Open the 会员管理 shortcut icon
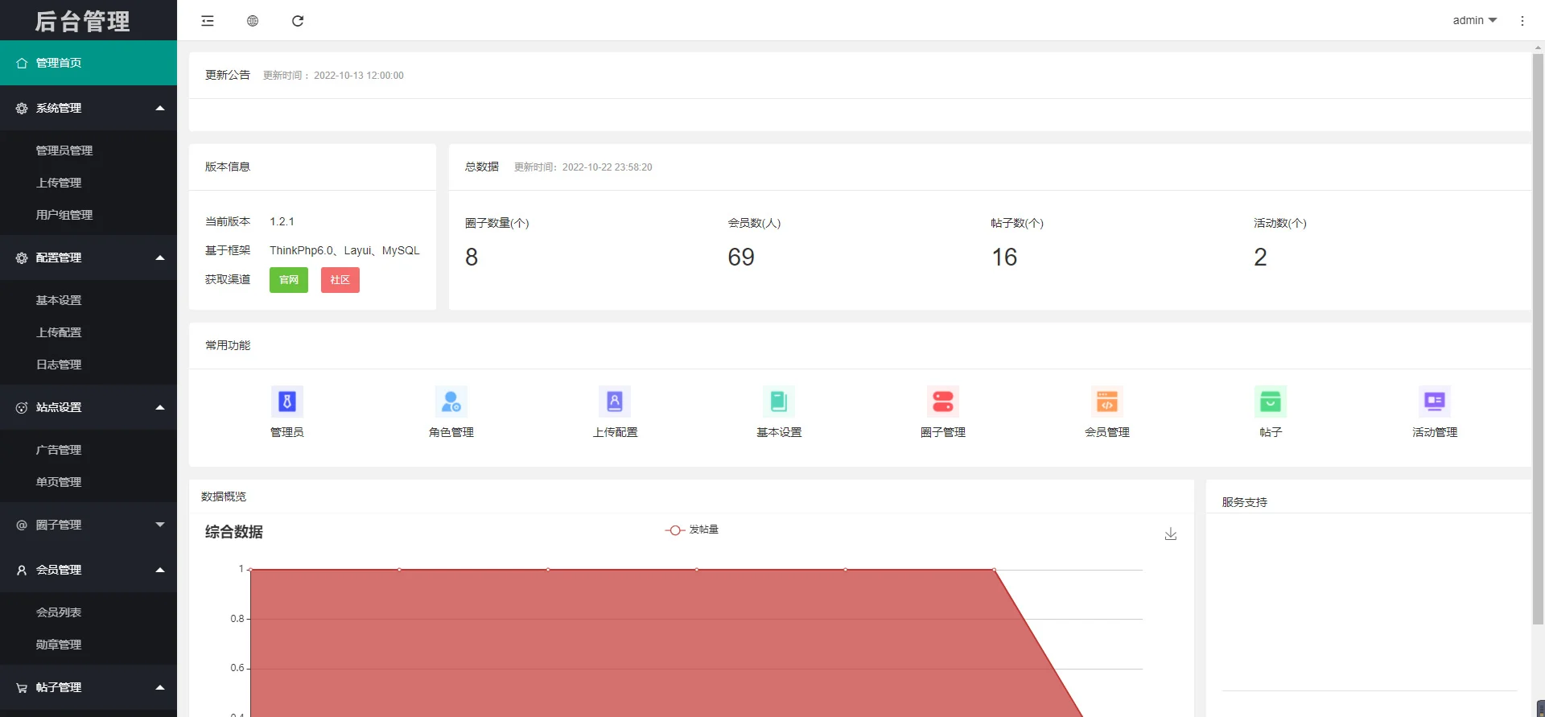Screen dimensions: 1545x717 1107,402
